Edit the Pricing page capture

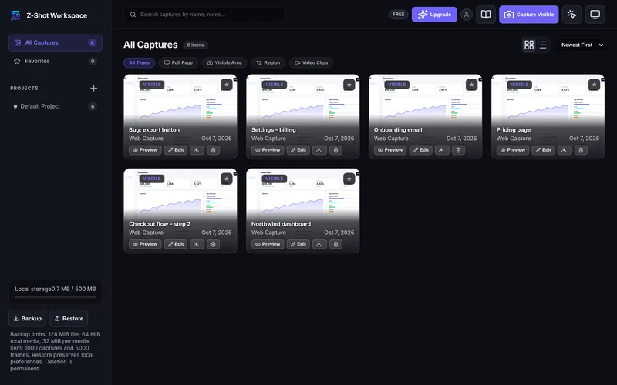tap(544, 150)
